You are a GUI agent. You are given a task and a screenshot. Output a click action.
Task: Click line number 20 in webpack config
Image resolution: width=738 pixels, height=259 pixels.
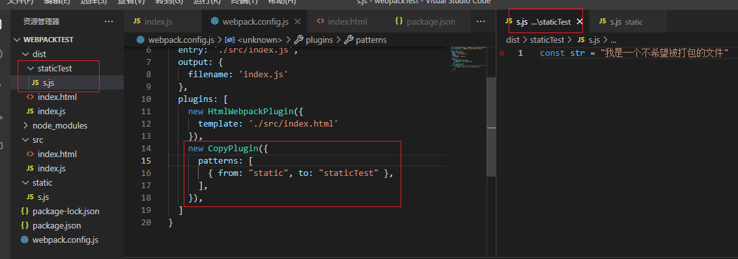click(146, 223)
